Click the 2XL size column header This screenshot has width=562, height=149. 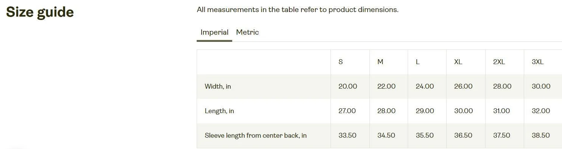pyautogui.click(x=499, y=62)
